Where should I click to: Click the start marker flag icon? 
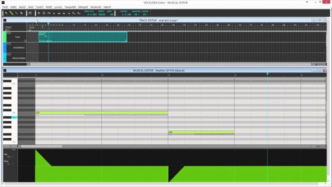click(x=74, y=13)
